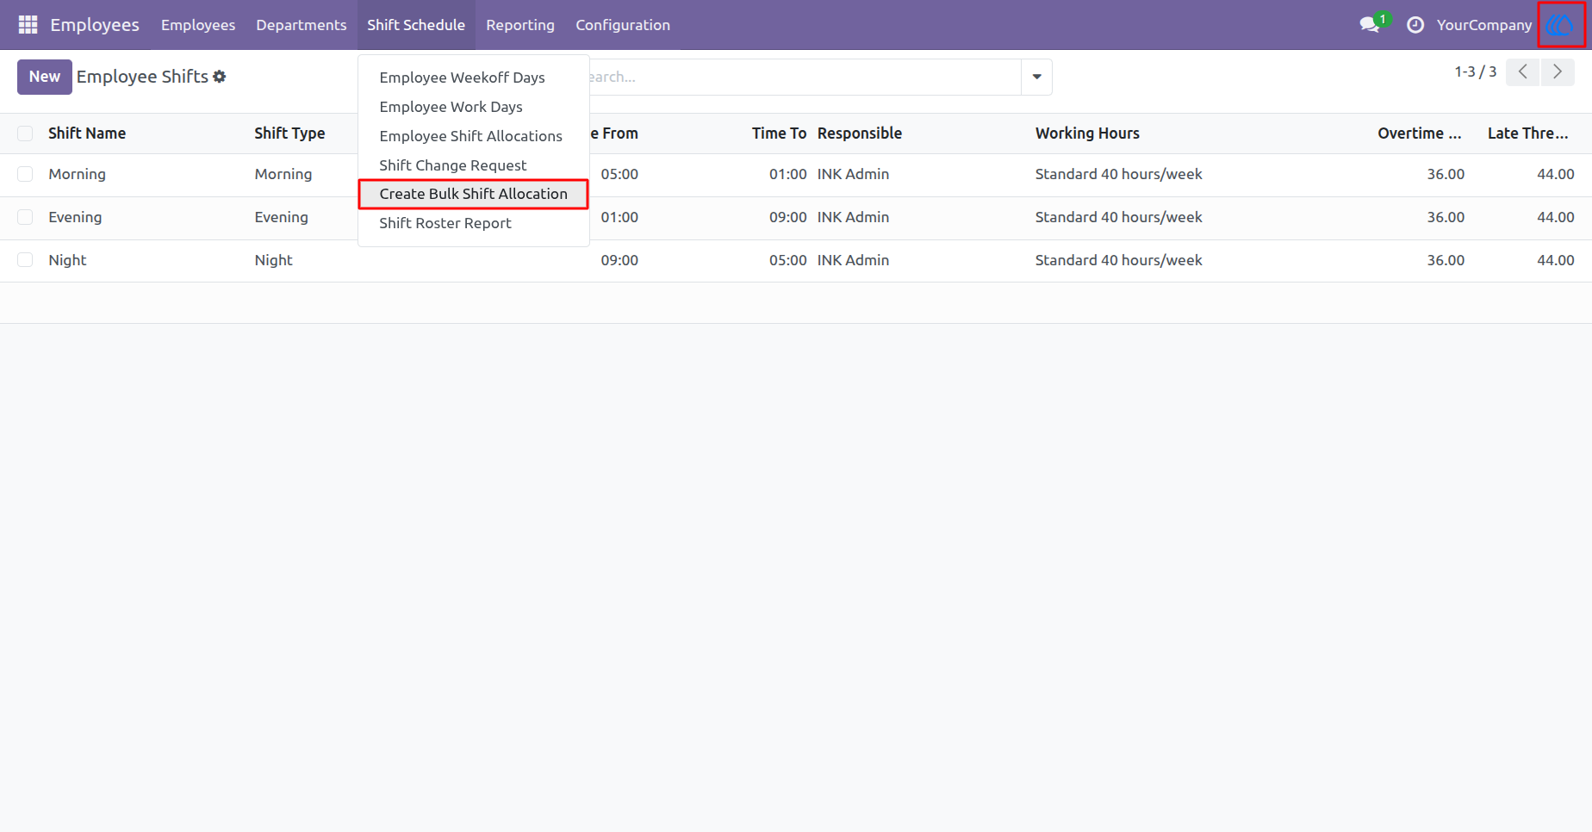Select the Morning shift row checkbox
The height and width of the screenshot is (832, 1592).
tap(25, 174)
